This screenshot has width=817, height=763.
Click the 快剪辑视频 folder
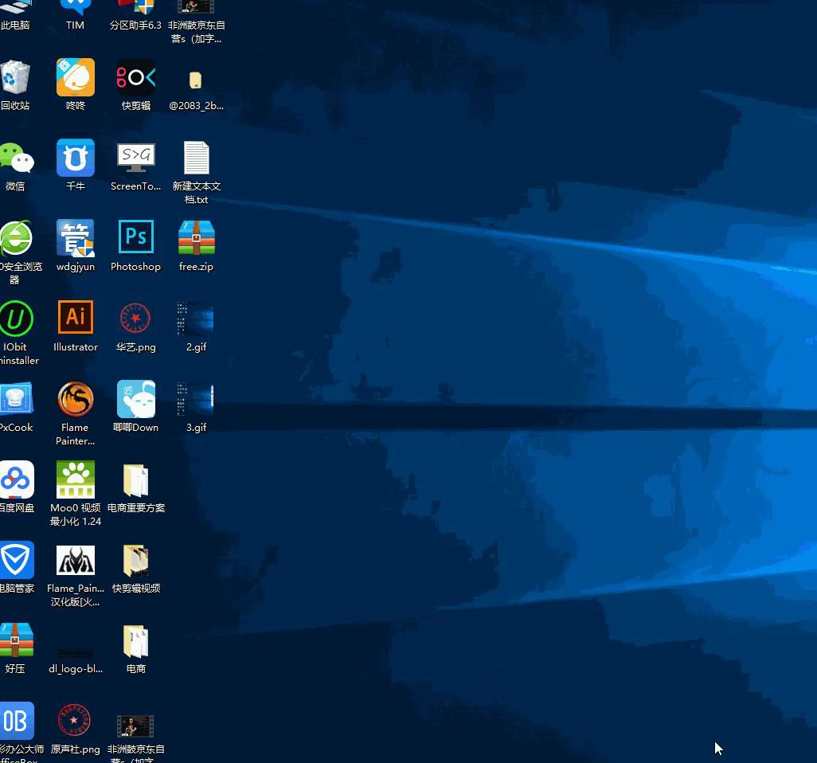[135, 560]
